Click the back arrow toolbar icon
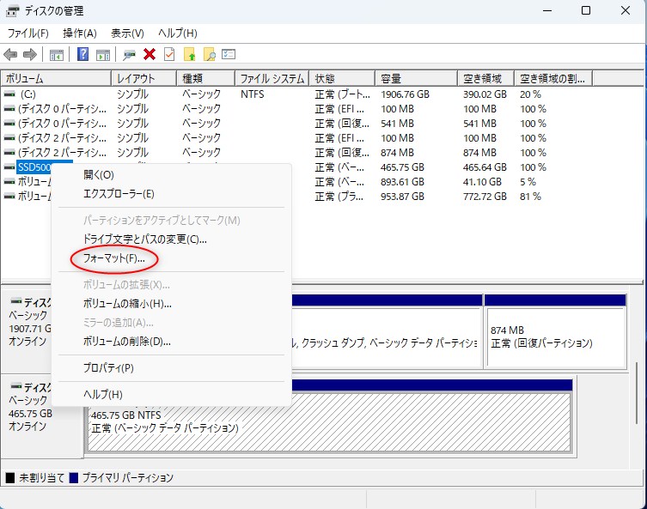 click(x=11, y=55)
